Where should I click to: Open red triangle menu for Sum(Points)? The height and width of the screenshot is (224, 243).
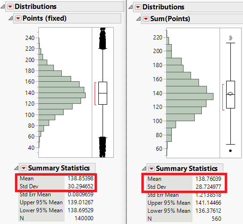point(146,19)
